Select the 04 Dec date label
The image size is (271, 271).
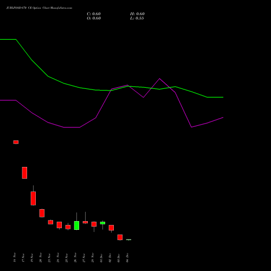(x=127, y=257)
